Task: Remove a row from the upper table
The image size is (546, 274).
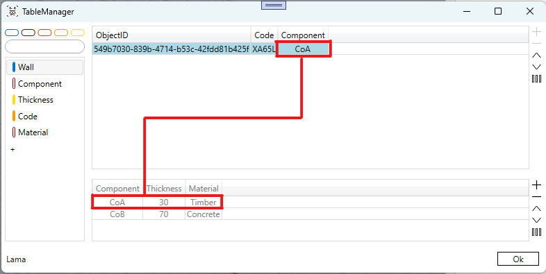Action: point(536,43)
